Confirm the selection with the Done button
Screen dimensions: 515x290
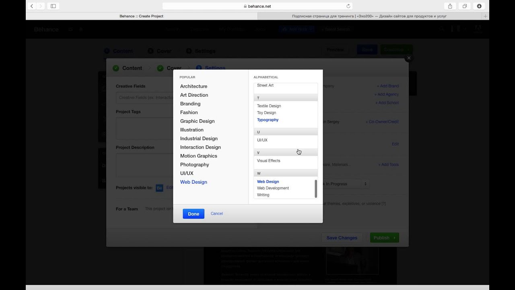(194, 214)
